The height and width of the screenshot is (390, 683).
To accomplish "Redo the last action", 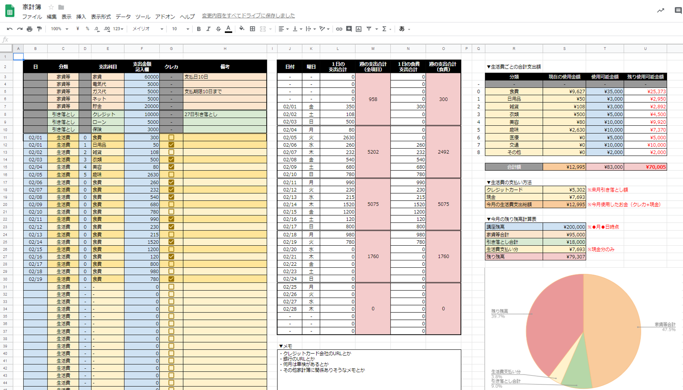I will (x=19, y=29).
